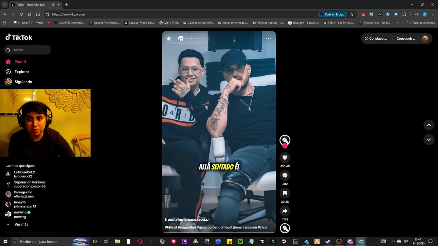Focus the Buscar search field

27,50
